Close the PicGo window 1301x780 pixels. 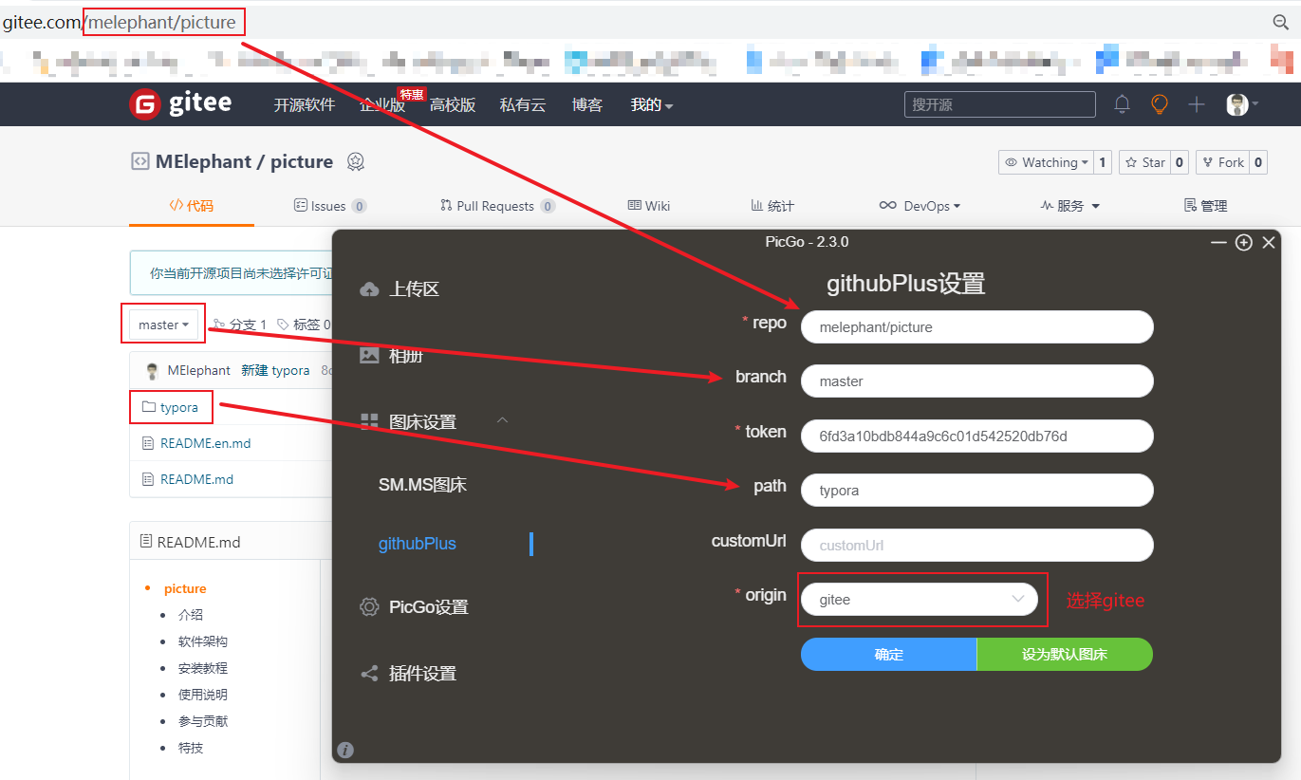pyautogui.click(x=1269, y=243)
